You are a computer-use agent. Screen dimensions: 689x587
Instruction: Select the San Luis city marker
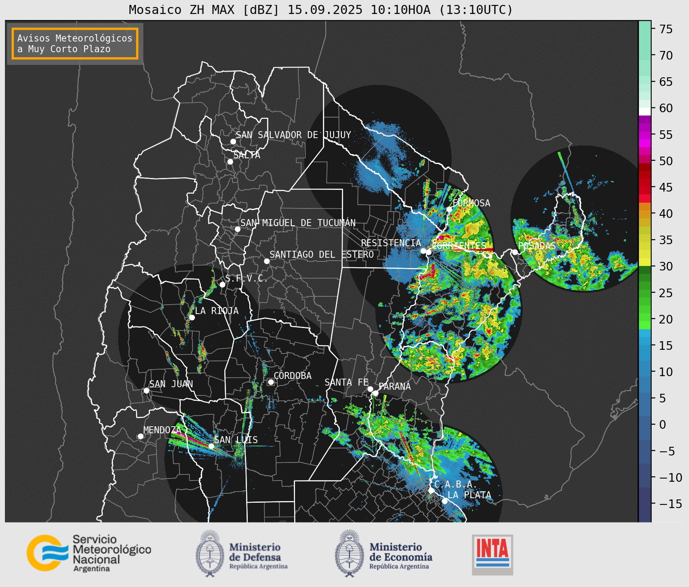[211, 446]
